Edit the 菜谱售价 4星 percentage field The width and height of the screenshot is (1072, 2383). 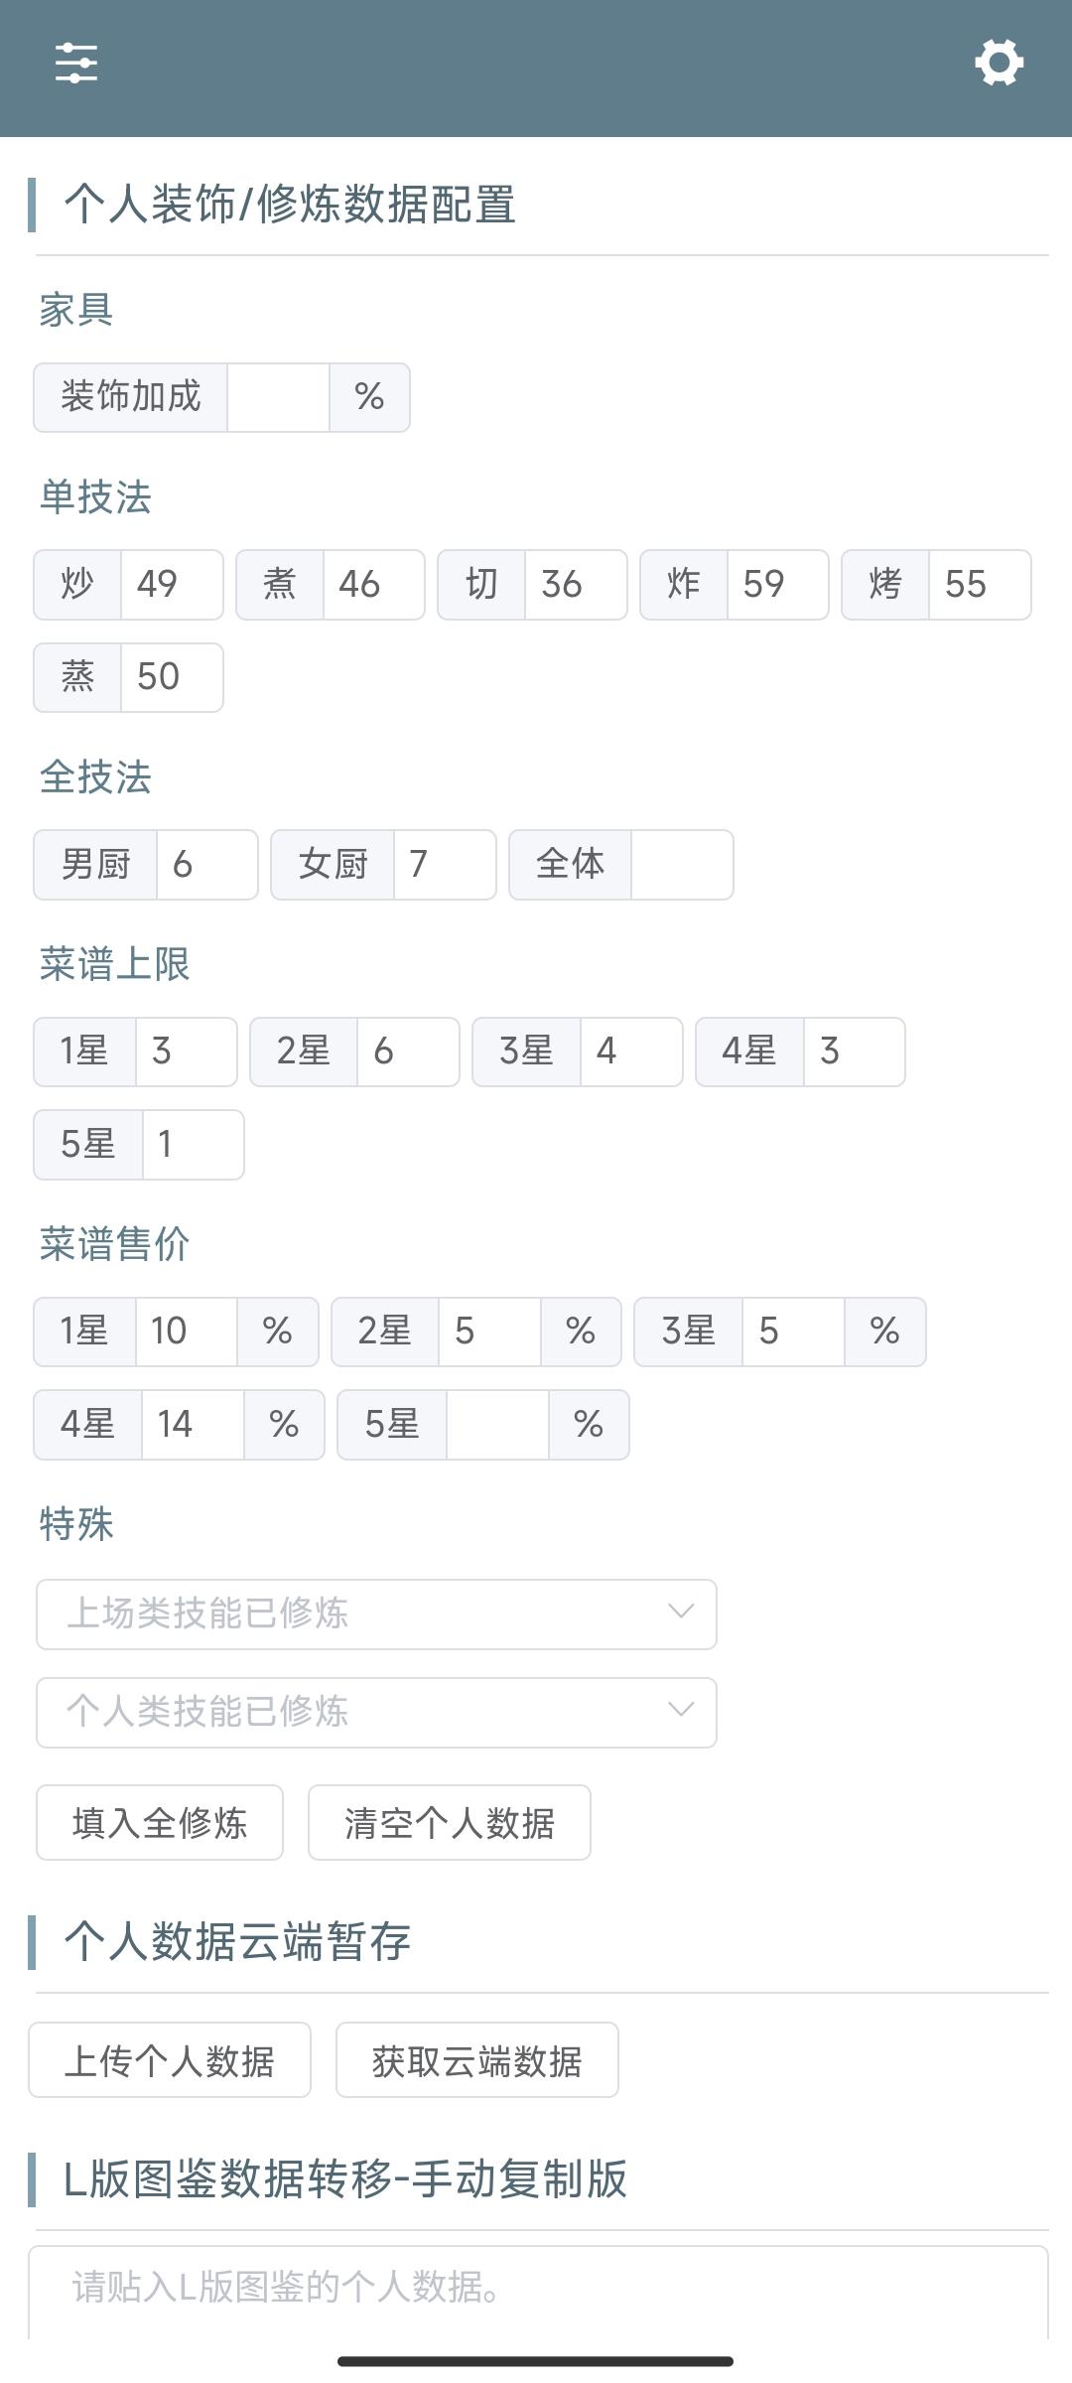193,1425
